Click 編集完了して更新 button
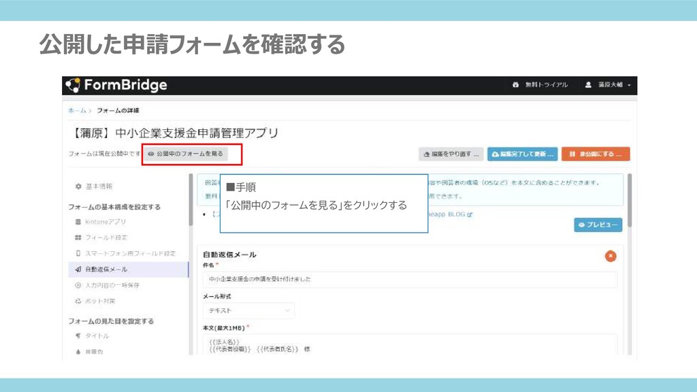 coord(522,154)
